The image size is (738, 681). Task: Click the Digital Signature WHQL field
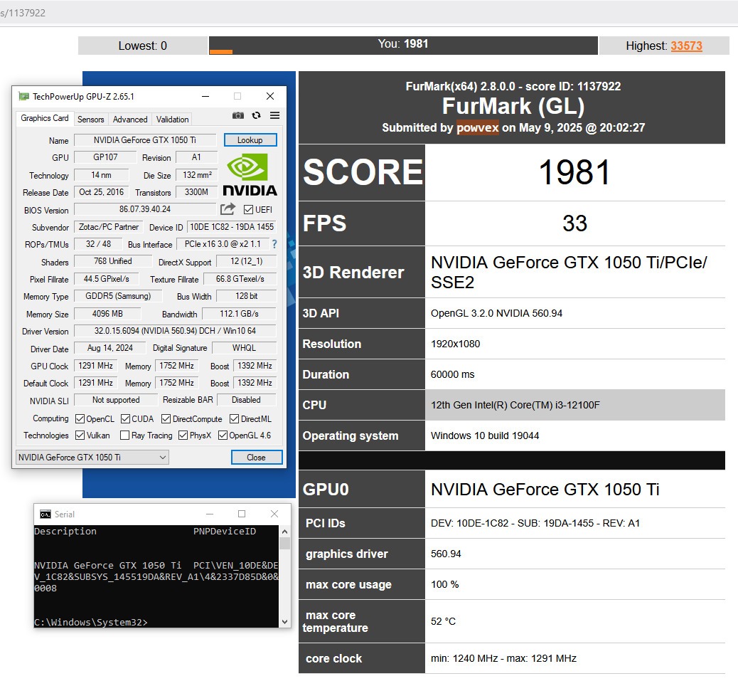(245, 348)
